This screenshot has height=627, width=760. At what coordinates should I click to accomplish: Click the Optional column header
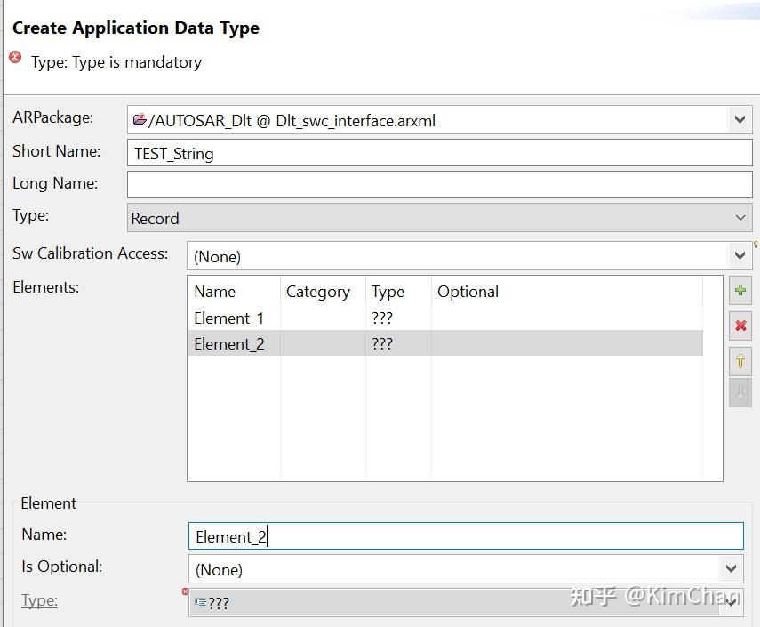coord(468,292)
